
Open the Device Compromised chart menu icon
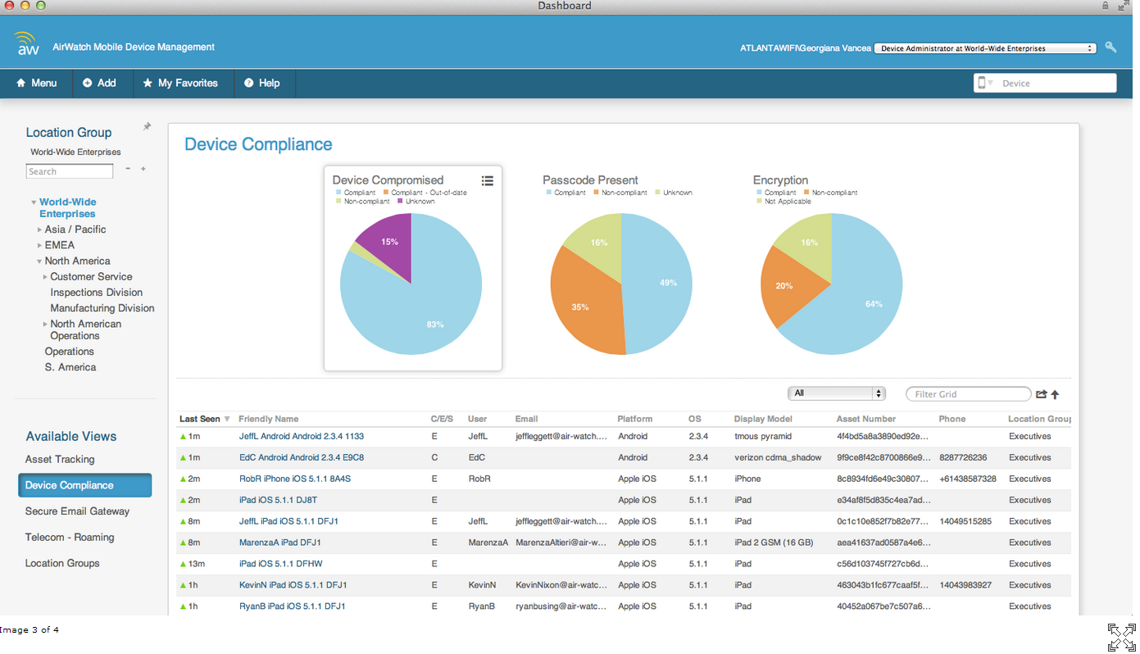488,180
